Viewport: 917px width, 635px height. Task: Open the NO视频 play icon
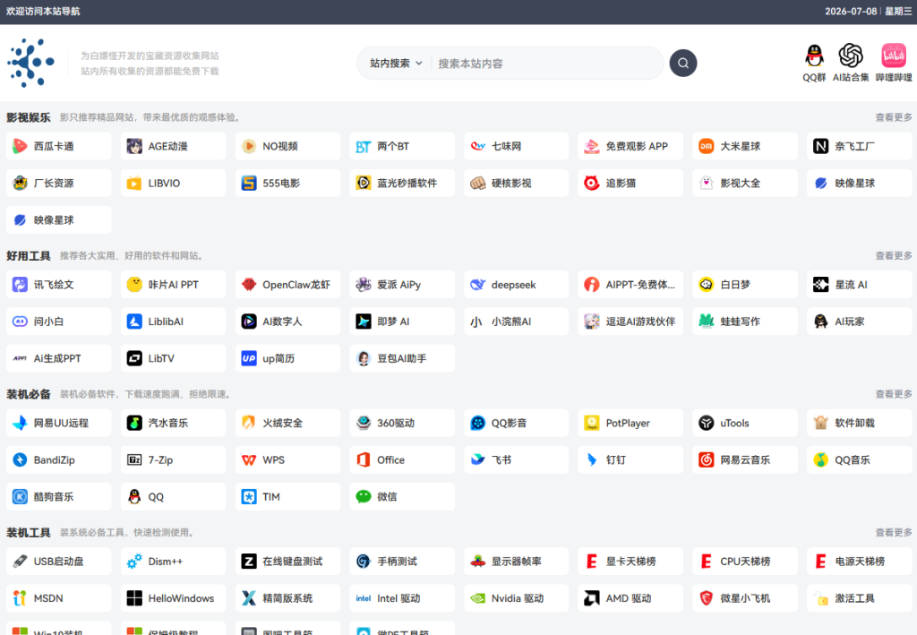(249, 146)
